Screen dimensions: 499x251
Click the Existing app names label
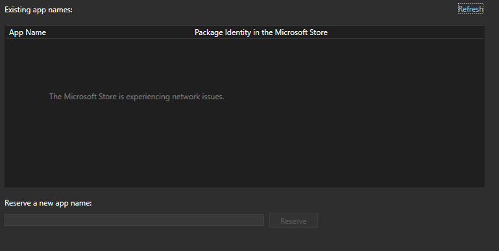[38, 10]
